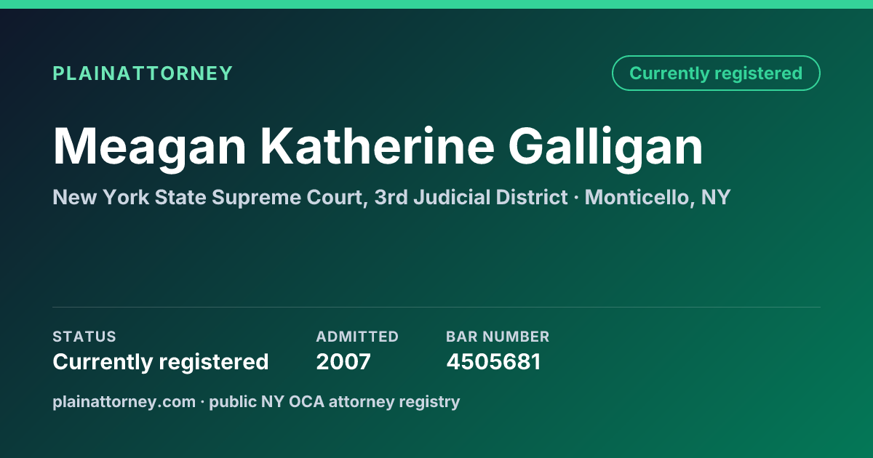Image resolution: width=873 pixels, height=458 pixels.
Task: Click the BAR NUMBER label
Action: [498, 337]
